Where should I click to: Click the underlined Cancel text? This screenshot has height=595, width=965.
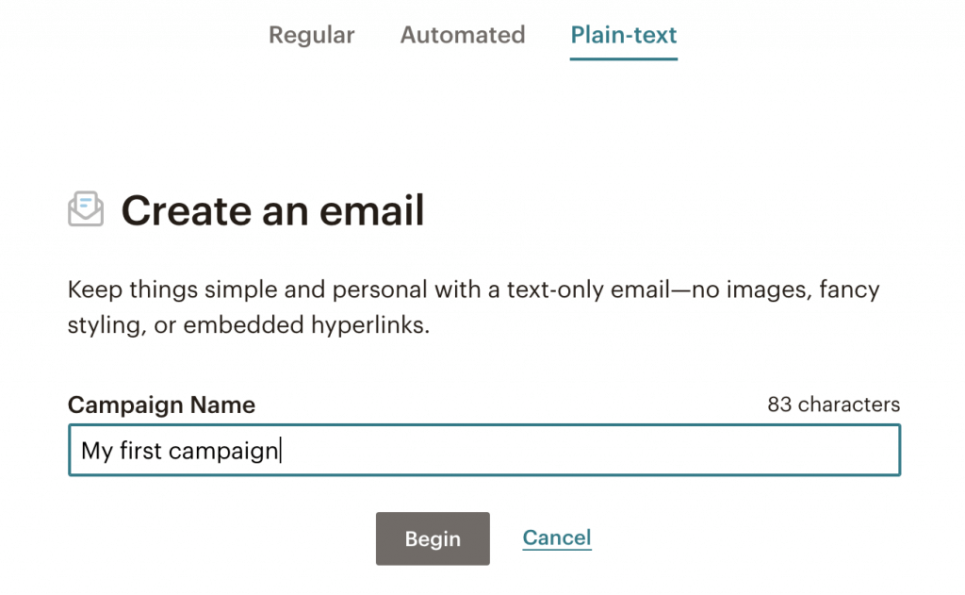[x=556, y=537]
